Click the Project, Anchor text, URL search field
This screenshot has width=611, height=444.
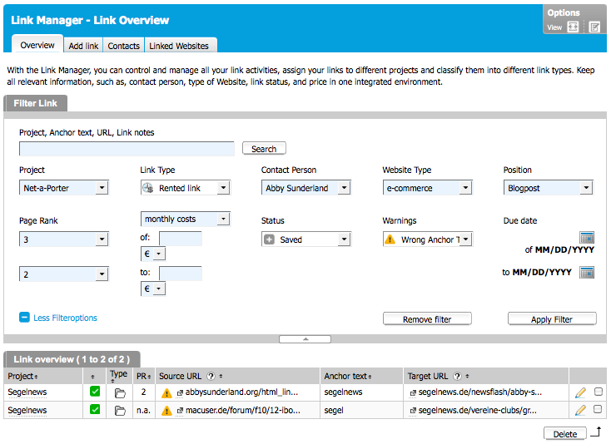tap(127, 149)
